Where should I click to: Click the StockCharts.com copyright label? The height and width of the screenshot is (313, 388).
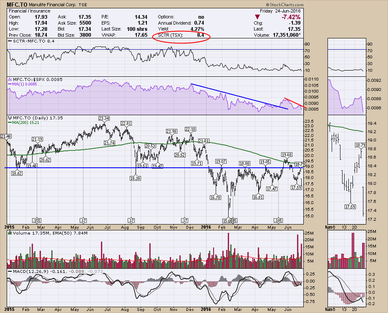pyautogui.click(x=285, y=5)
